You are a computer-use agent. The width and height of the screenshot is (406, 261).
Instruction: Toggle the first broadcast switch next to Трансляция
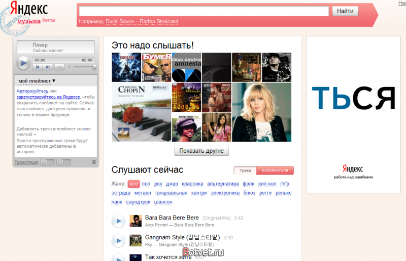[x=47, y=162]
